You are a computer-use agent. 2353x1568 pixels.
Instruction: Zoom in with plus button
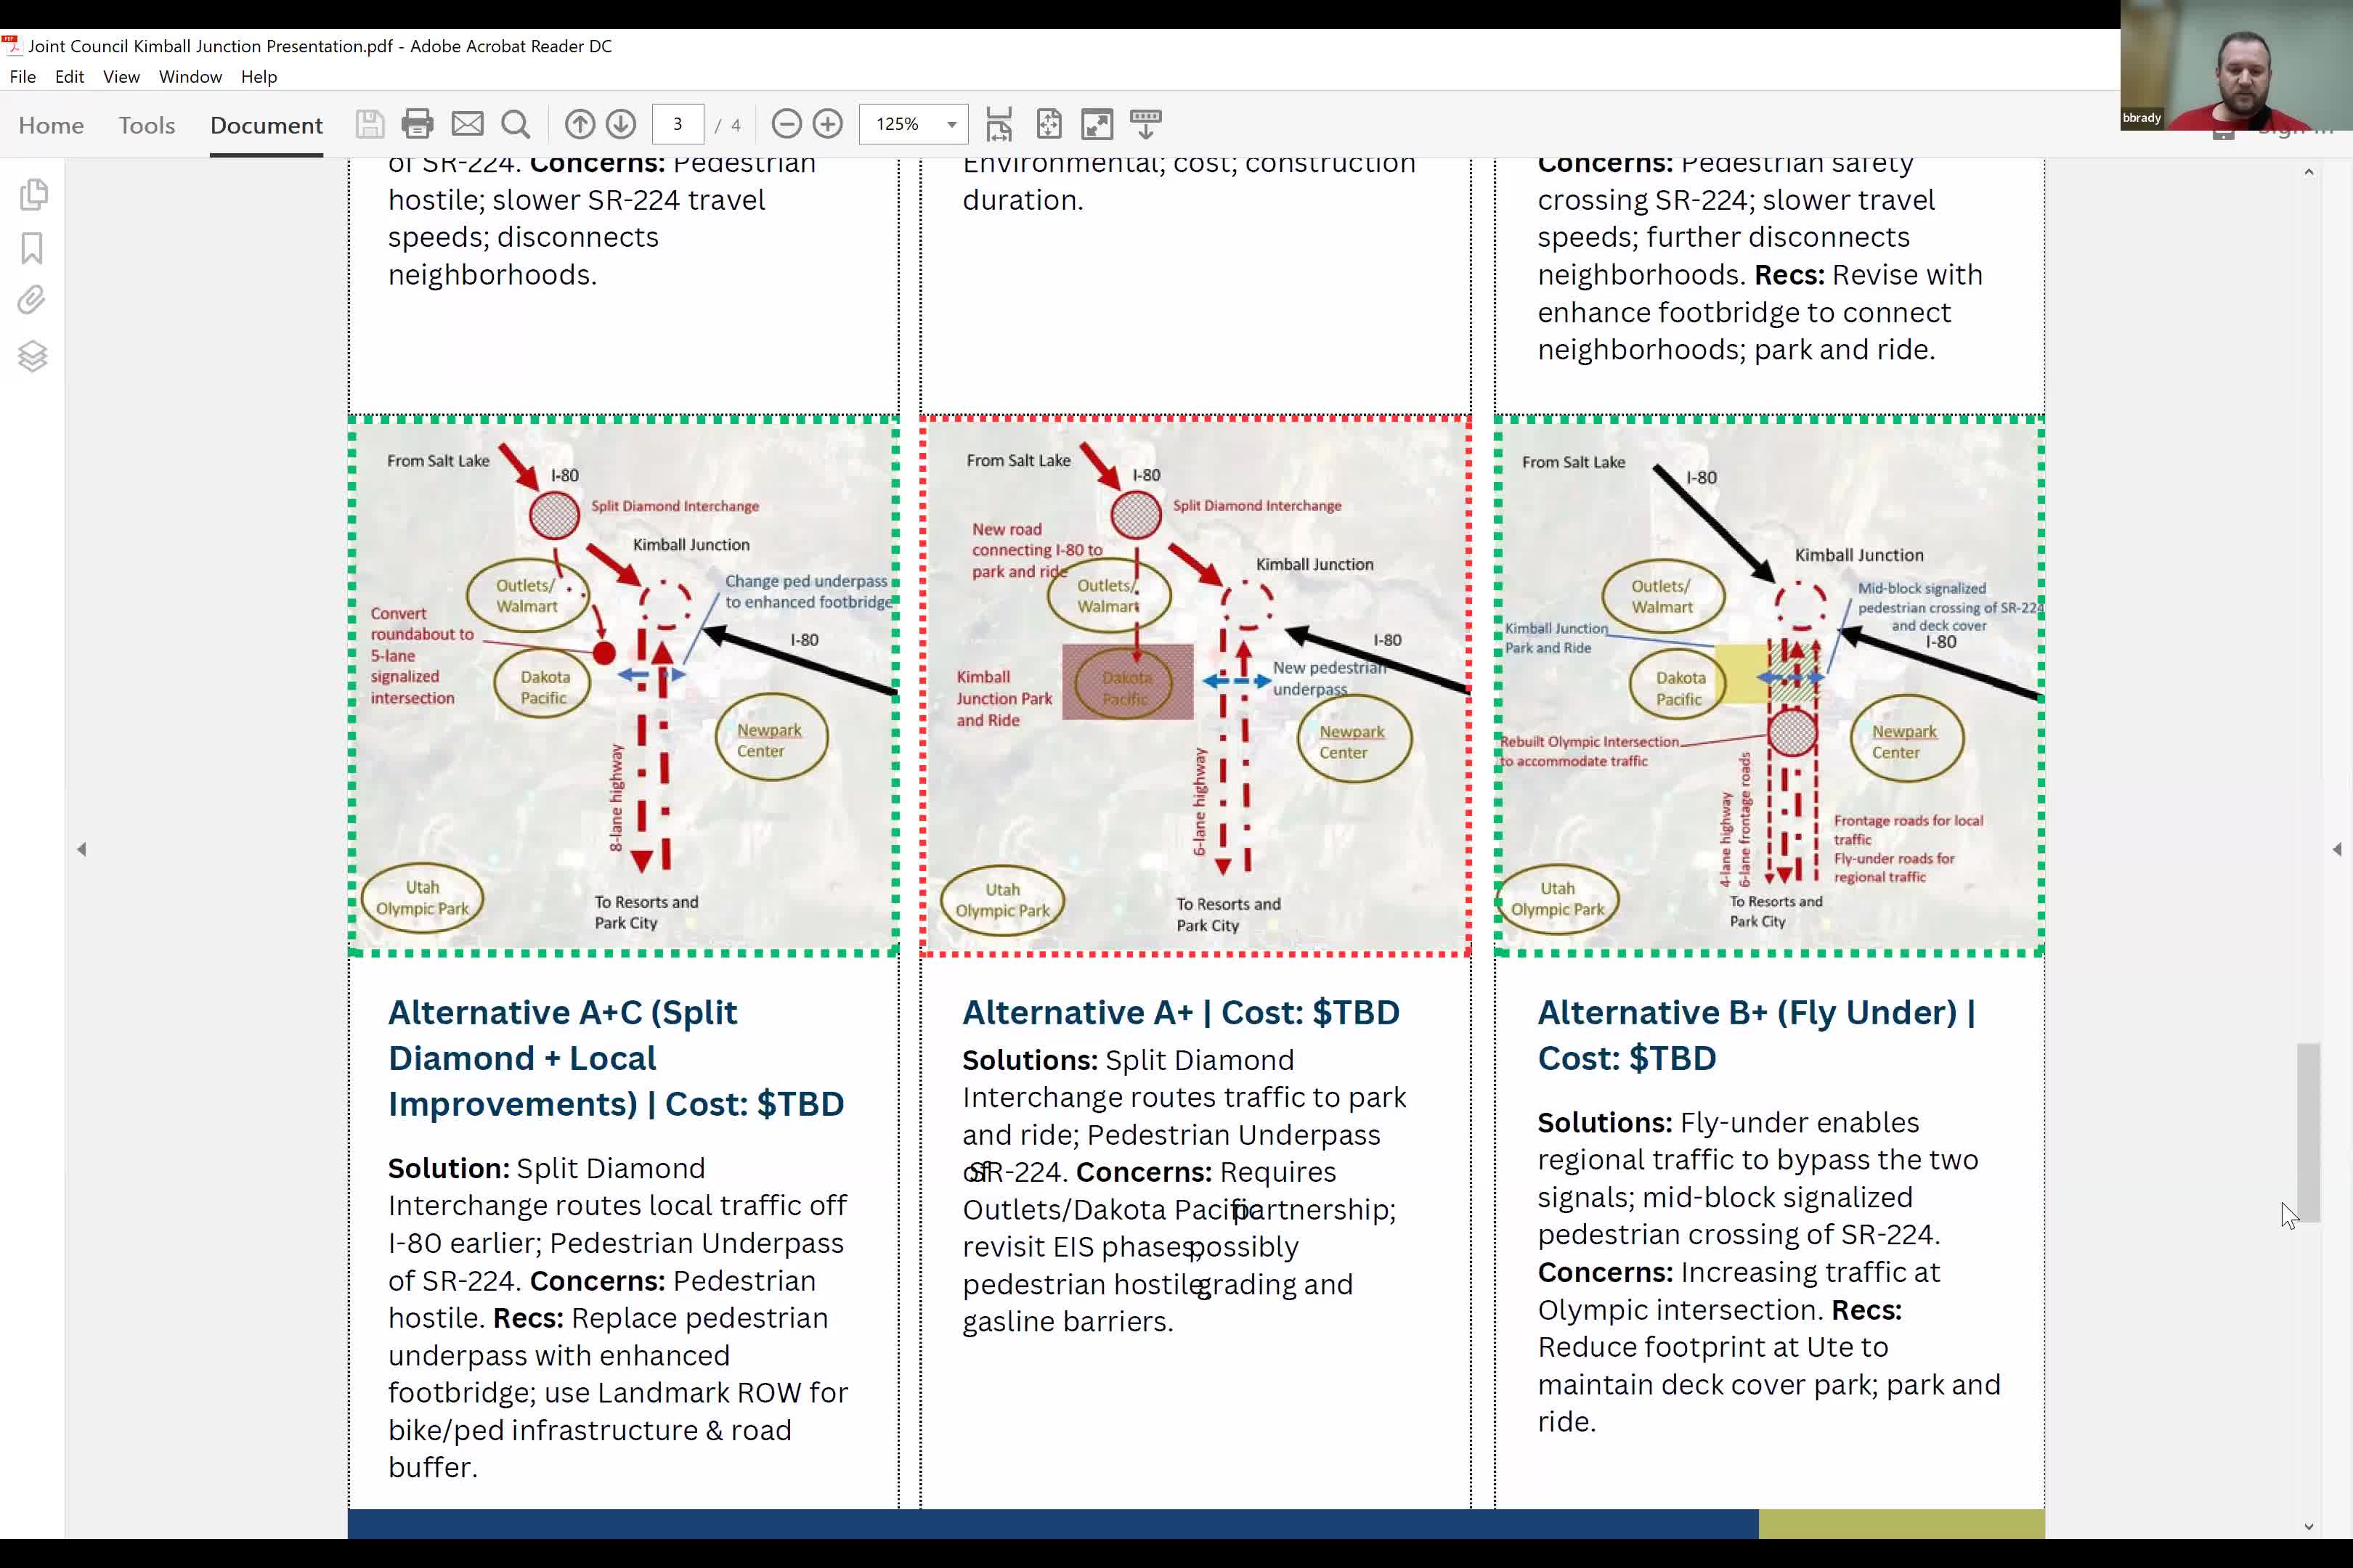click(827, 124)
